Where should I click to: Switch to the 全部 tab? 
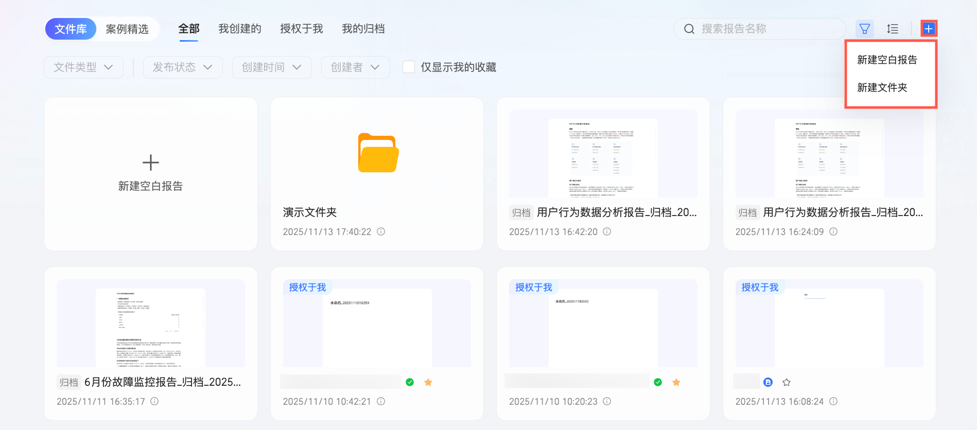189,29
